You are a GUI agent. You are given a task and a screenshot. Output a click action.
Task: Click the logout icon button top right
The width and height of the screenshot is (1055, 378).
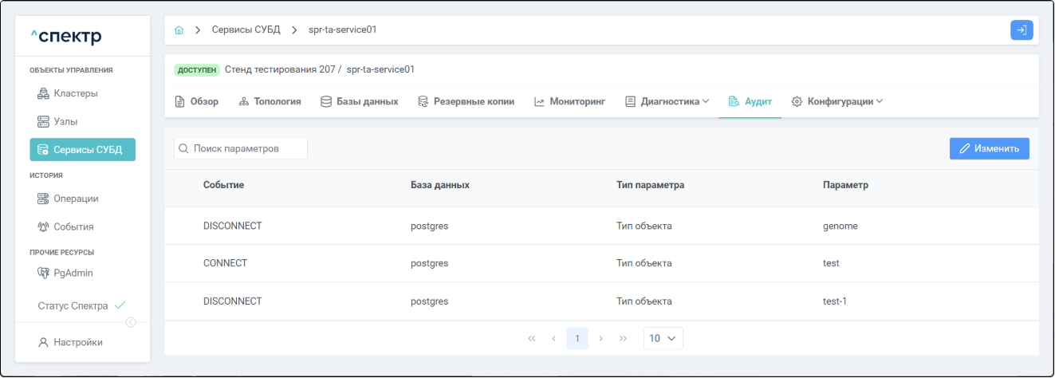[x=1021, y=30]
